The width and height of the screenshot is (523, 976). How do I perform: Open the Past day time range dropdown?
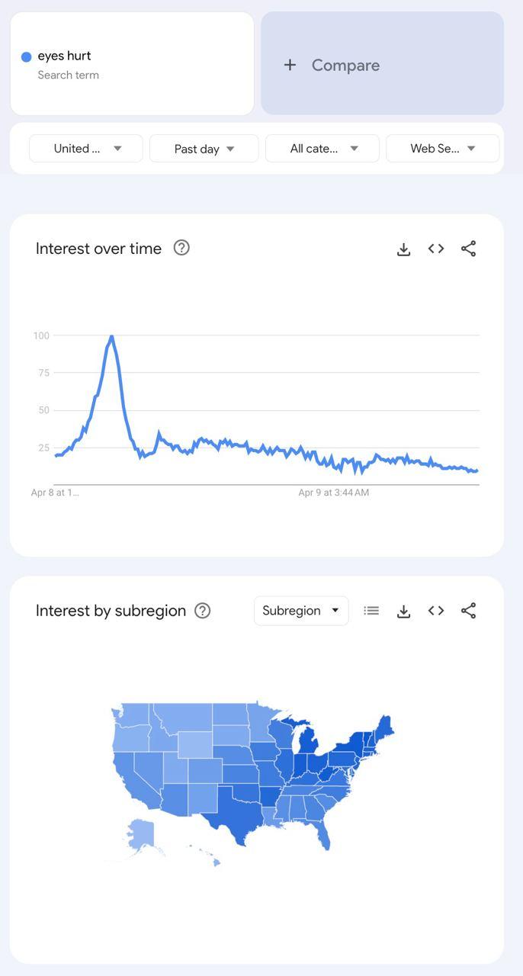[x=204, y=149]
